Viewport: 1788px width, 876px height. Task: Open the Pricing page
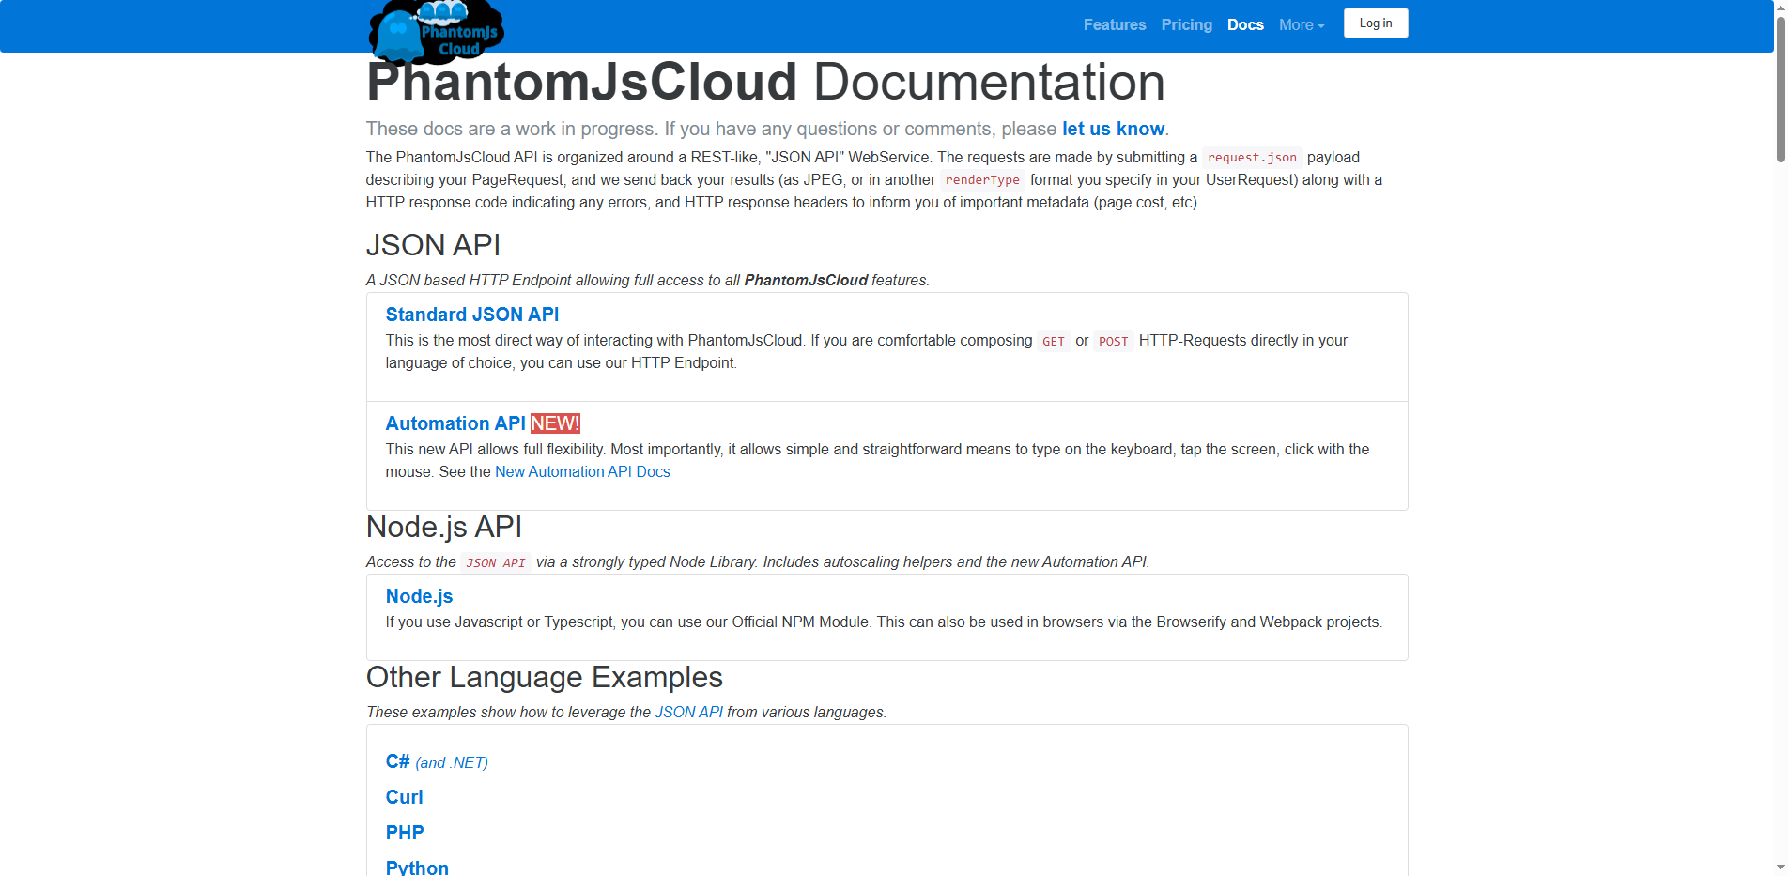click(x=1186, y=24)
